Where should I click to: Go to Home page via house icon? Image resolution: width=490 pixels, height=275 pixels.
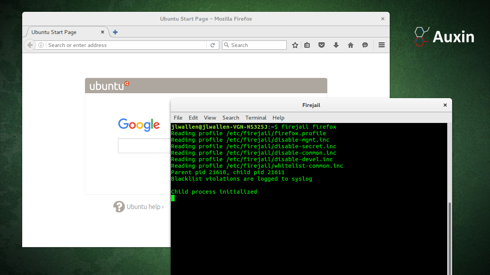pyautogui.click(x=351, y=45)
